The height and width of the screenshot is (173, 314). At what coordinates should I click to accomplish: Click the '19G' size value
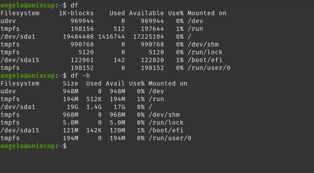pyautogui.click(x=73, y=107)
